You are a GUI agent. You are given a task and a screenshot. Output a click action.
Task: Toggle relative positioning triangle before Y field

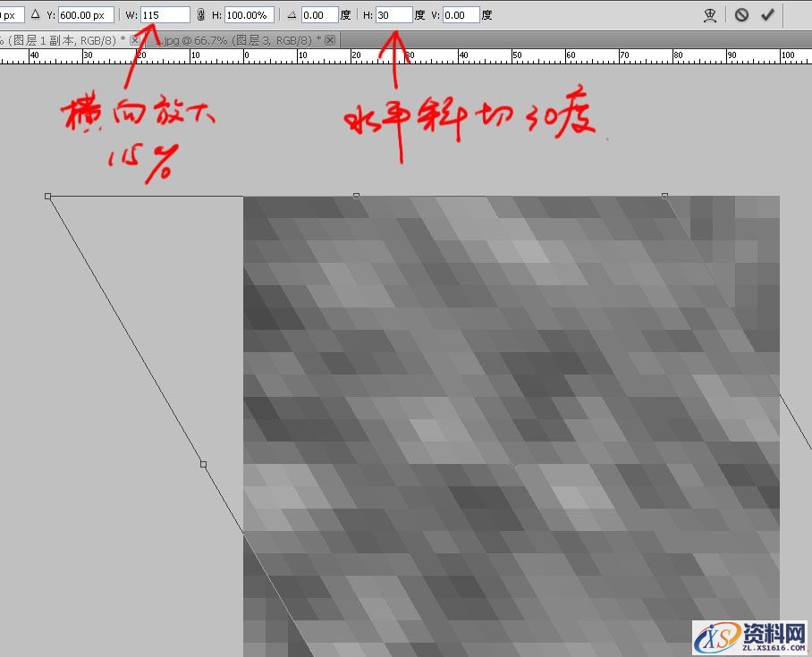tap(35, 15)
